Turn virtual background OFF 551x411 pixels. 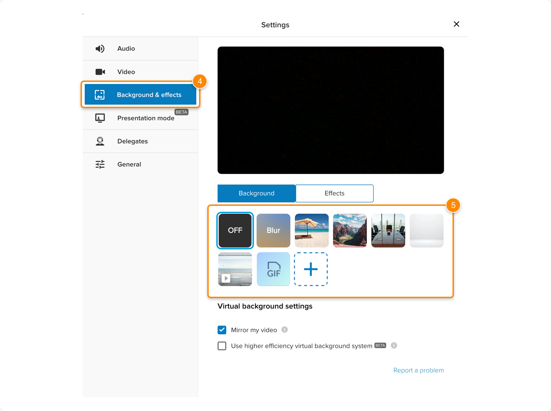tap(235, 230)
